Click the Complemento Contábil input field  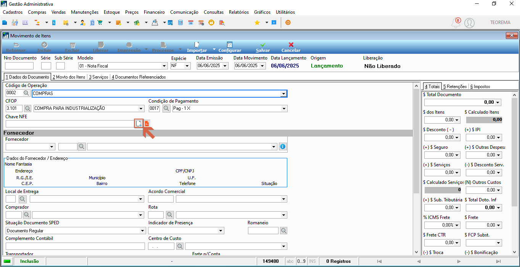point(76,246)
